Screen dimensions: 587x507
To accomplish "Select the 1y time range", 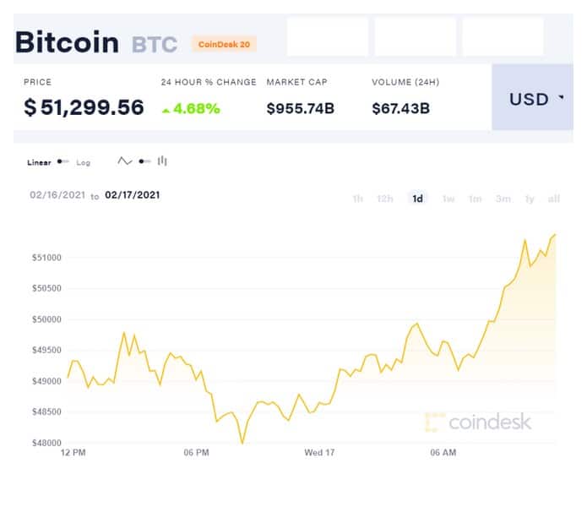I will (x=530, y=199).
